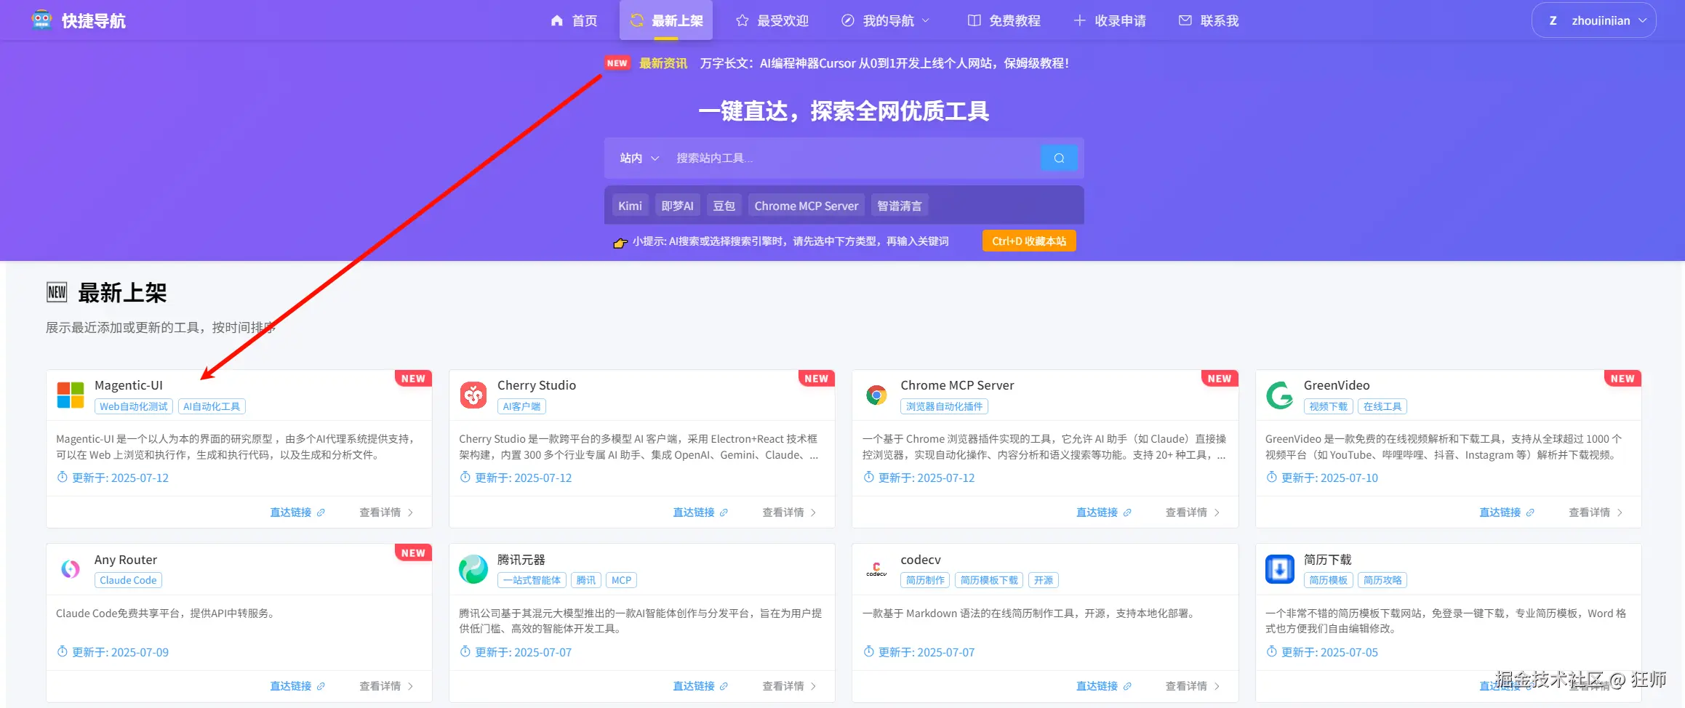This screenshot has height=708, width=1685.
Task: Click the clock icon on GreenVideo card
Action: click(1271, 477)
